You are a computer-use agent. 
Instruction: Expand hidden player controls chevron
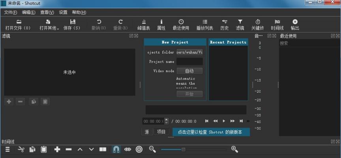tap(248, 121)
